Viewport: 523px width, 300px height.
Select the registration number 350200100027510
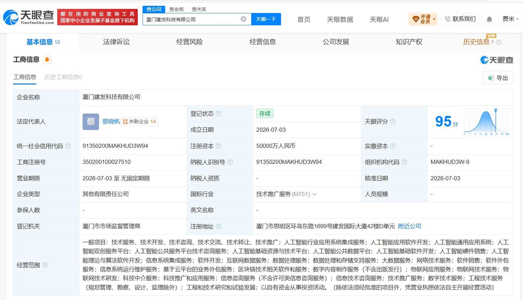[x=107, y=162]
